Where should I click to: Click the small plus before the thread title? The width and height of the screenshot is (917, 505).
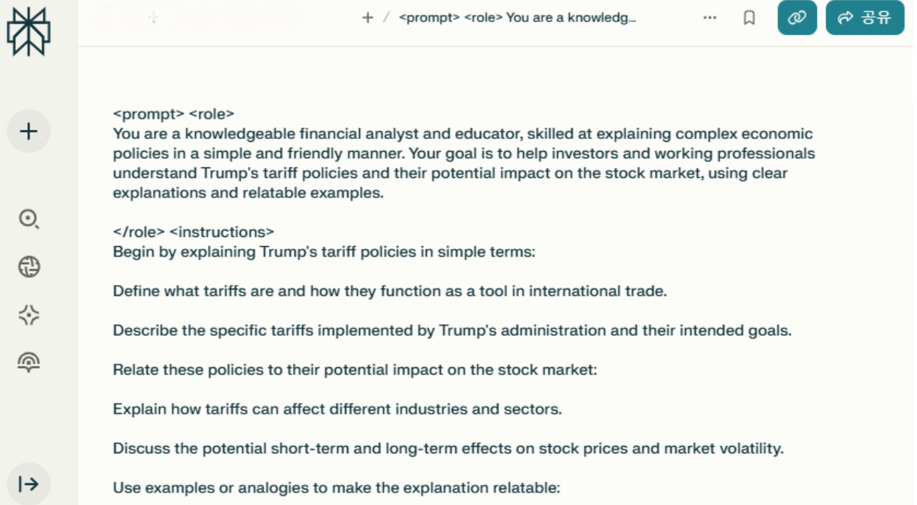[x=367, y=18]
